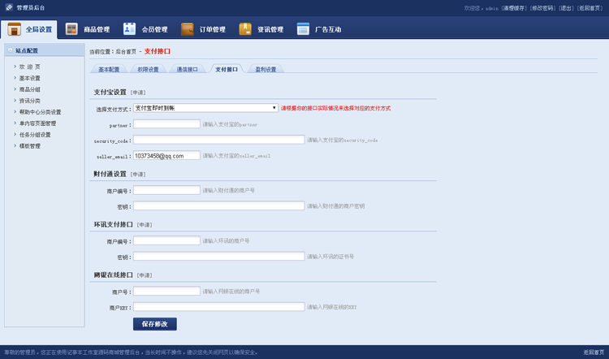
Task: Focus the 财付通 密钥 field
Action: point(218,205)
